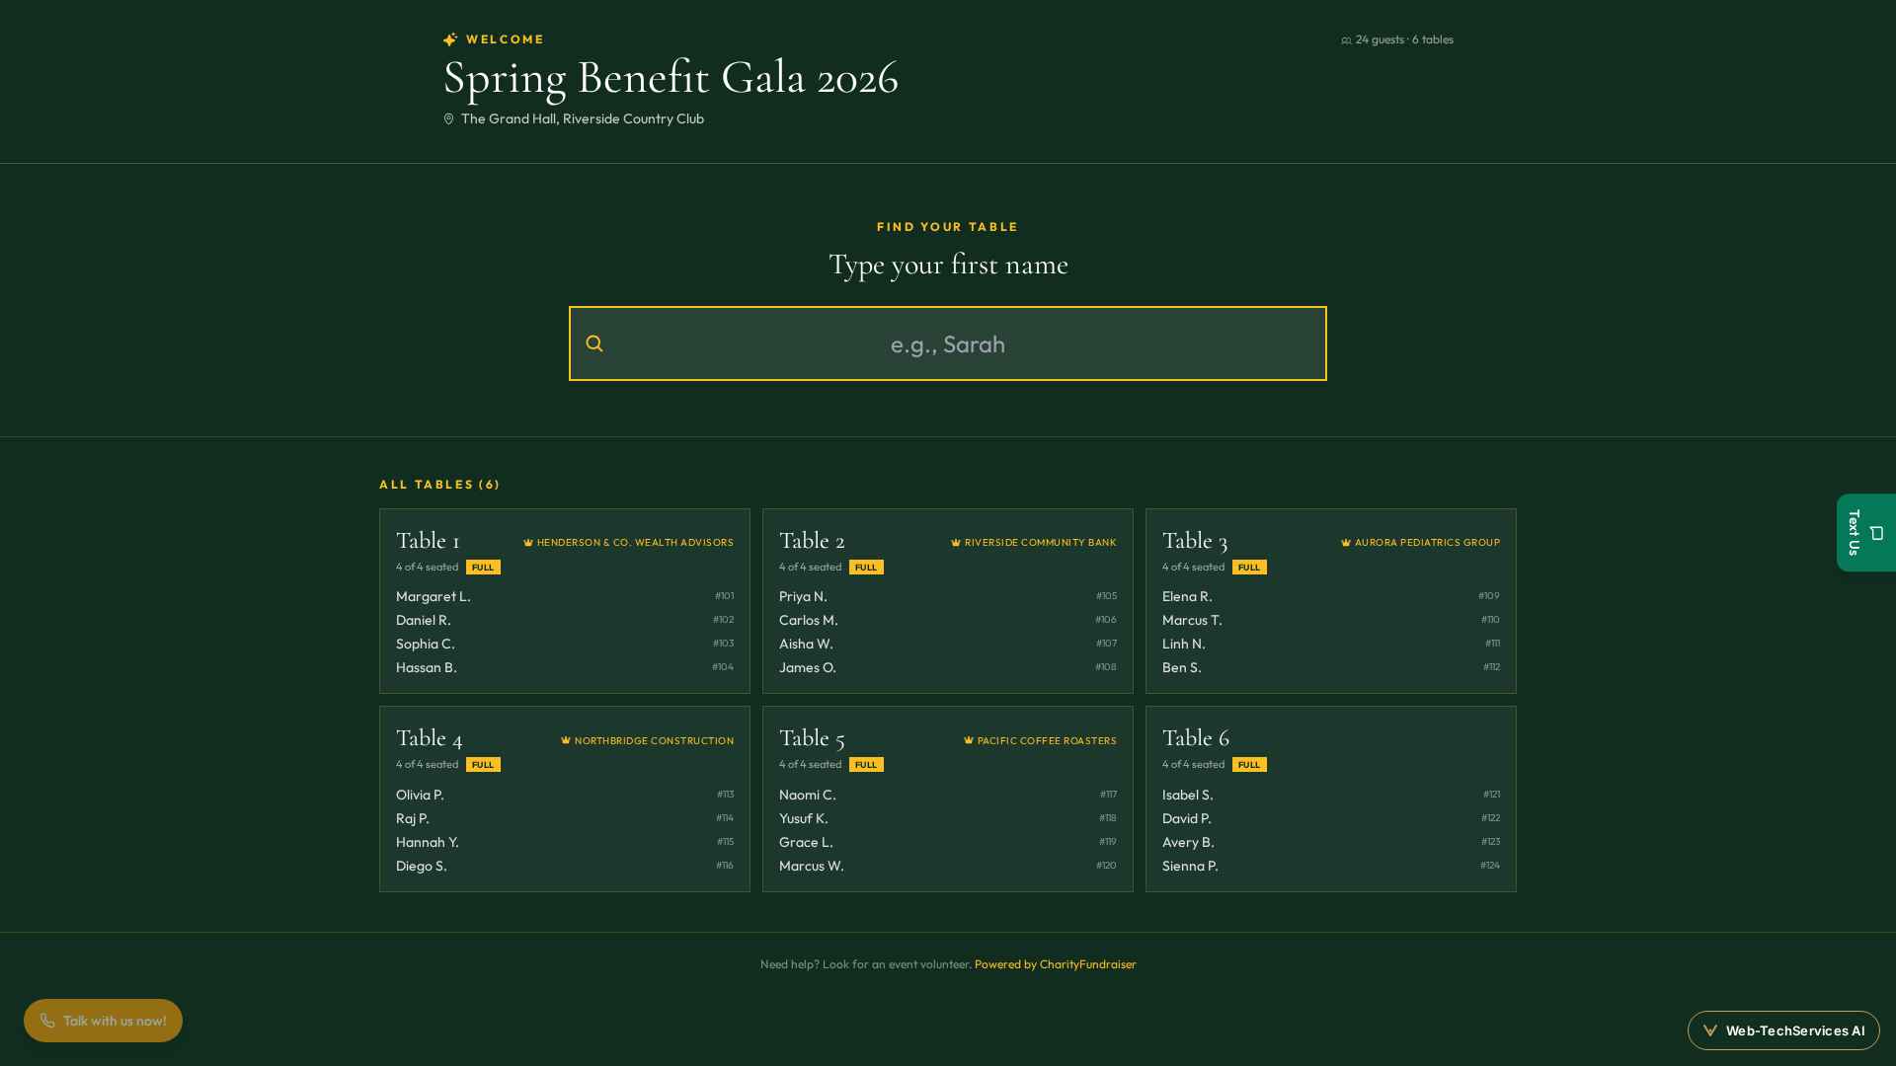
Task: Follow the Powered by CharityFundraiser link
Action: coord(1056,964)
